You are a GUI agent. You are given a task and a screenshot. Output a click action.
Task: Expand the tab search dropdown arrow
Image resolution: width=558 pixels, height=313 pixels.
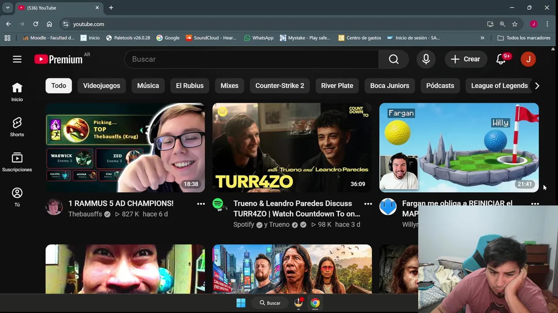[x=7, y=8]
